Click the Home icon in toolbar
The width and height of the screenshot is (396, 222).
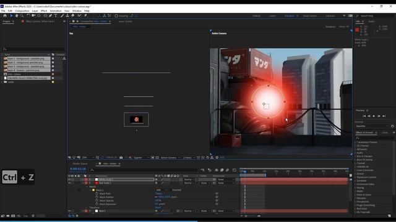(5, 15)
